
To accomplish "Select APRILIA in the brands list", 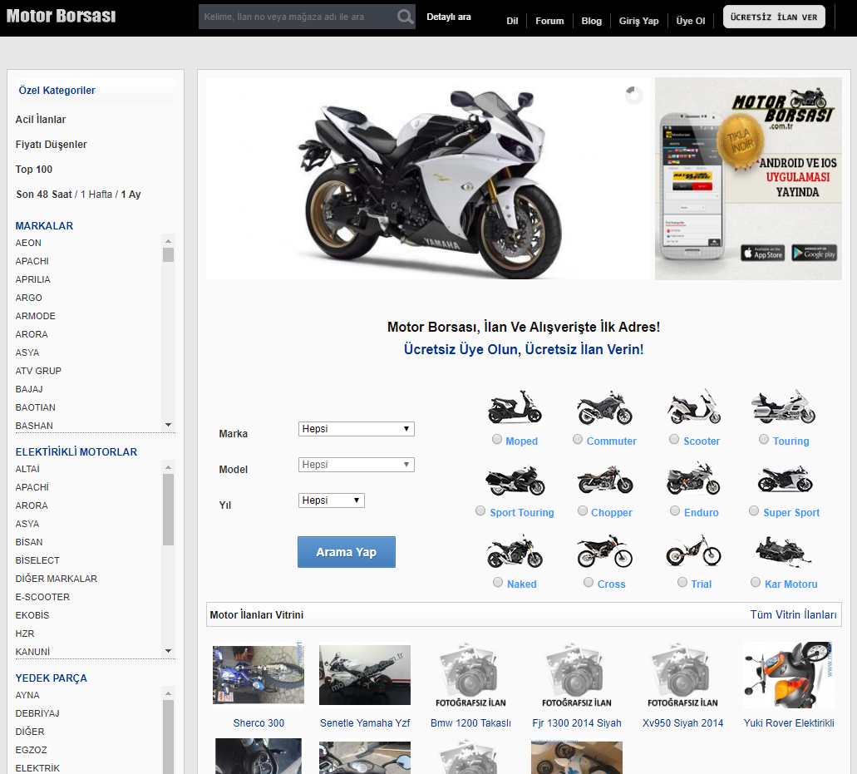I will [32, 279].
